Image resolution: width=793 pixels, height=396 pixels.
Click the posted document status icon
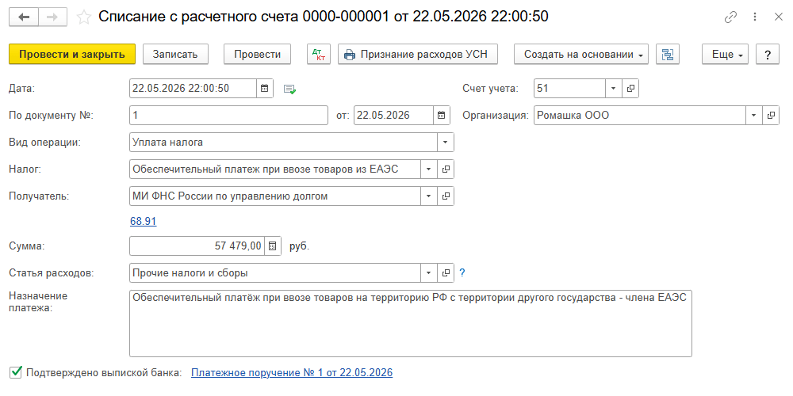pos(289,89)
